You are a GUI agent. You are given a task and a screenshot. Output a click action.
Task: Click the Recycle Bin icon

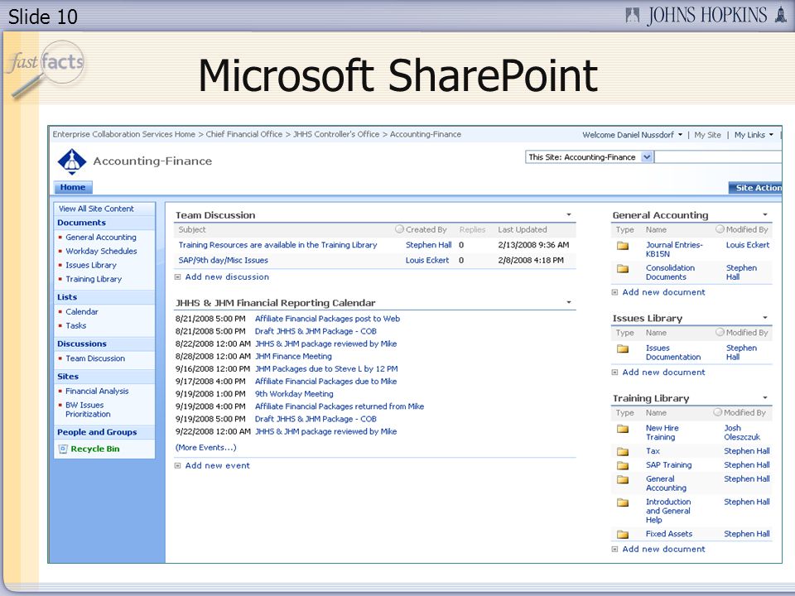pos(63,449)
